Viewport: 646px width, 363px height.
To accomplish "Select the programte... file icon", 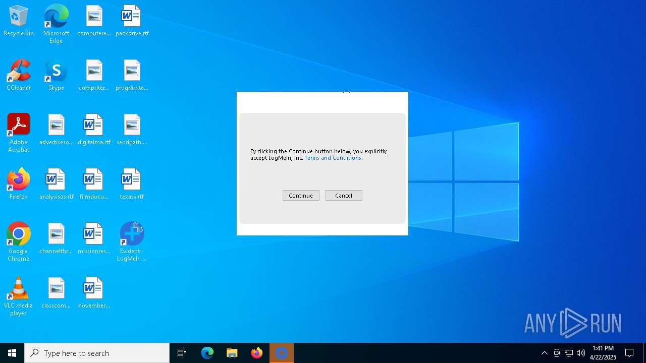I will [132, 76].
